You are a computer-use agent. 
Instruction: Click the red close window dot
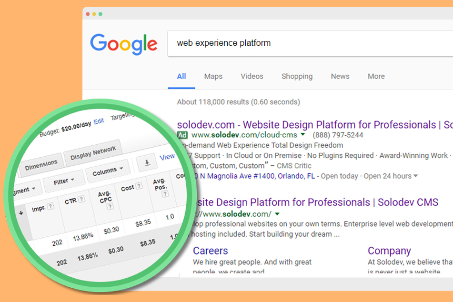click(x=88, y=14)
